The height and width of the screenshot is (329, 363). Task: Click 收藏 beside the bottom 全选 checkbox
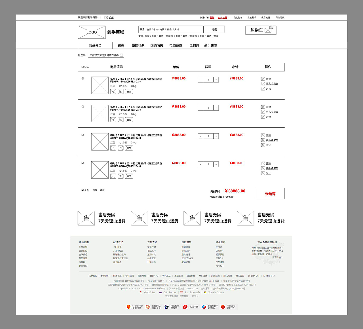[102, 190]
